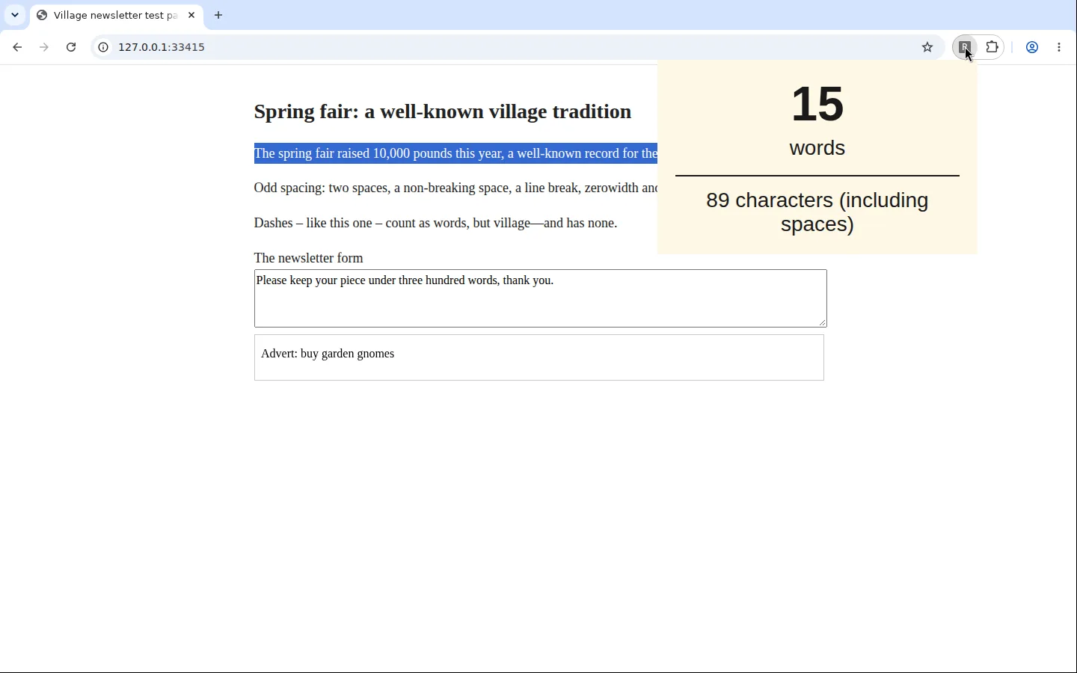
Task: Open the Chrome profile menu
Action: (x=1033, y=48)
